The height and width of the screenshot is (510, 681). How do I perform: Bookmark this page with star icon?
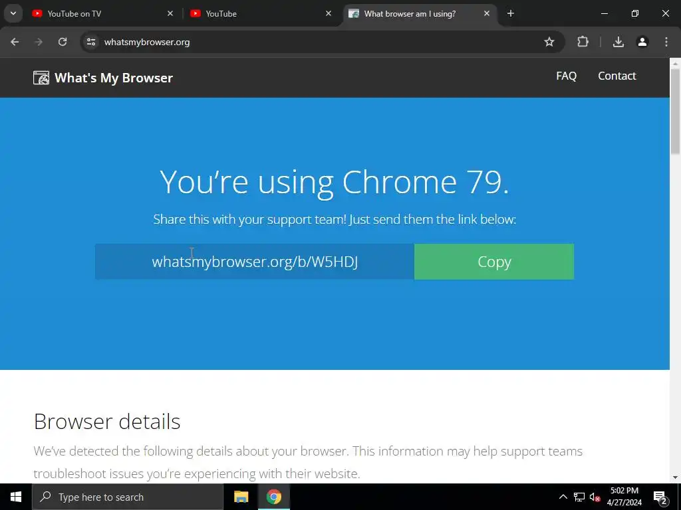pyautogui.click(x=549, y=42)
